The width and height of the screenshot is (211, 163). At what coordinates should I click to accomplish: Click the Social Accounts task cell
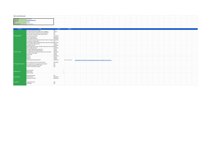point(40,77)
